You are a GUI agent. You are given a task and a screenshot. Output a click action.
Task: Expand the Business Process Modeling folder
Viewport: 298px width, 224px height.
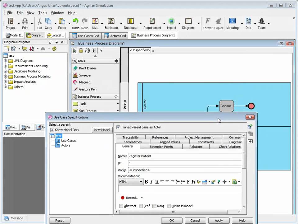click(x=5, y=77)
